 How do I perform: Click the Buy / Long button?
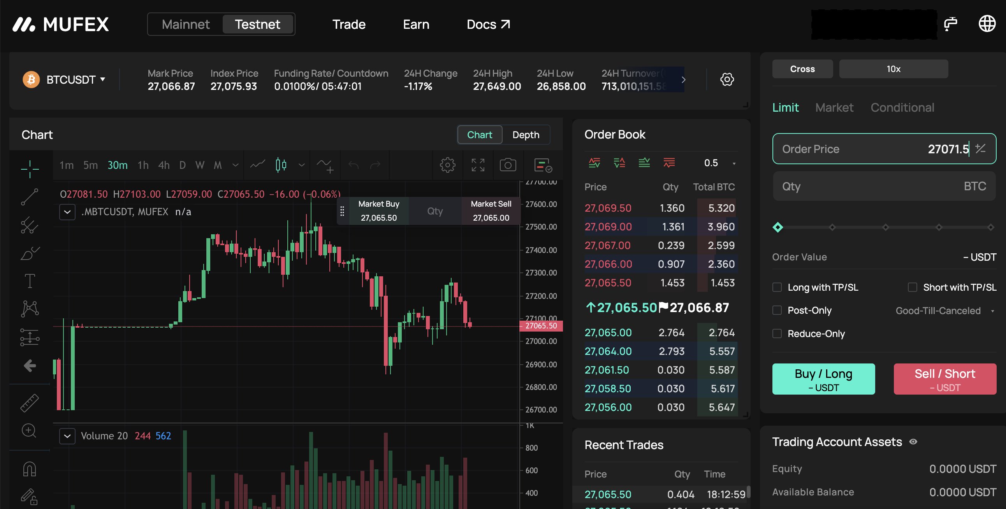[x=823, y=379]
